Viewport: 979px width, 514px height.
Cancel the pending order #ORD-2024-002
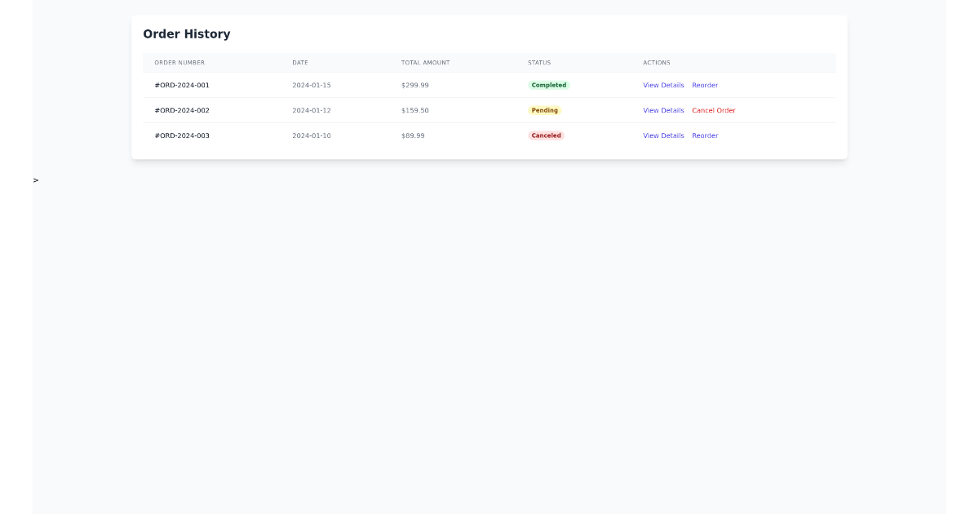714,110
